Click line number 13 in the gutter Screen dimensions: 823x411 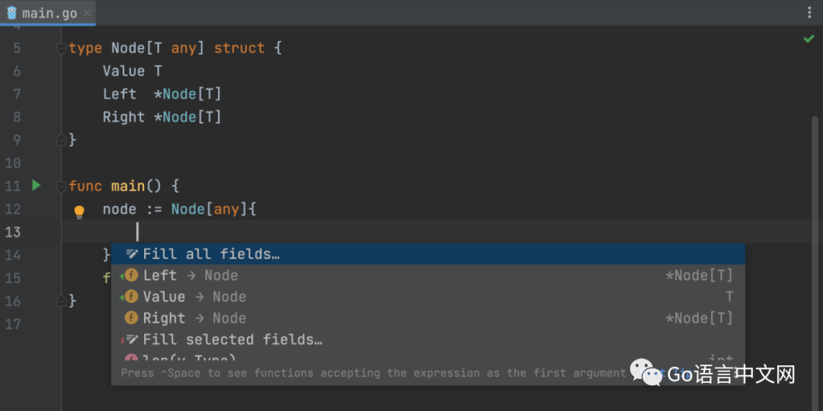(13, 231)
